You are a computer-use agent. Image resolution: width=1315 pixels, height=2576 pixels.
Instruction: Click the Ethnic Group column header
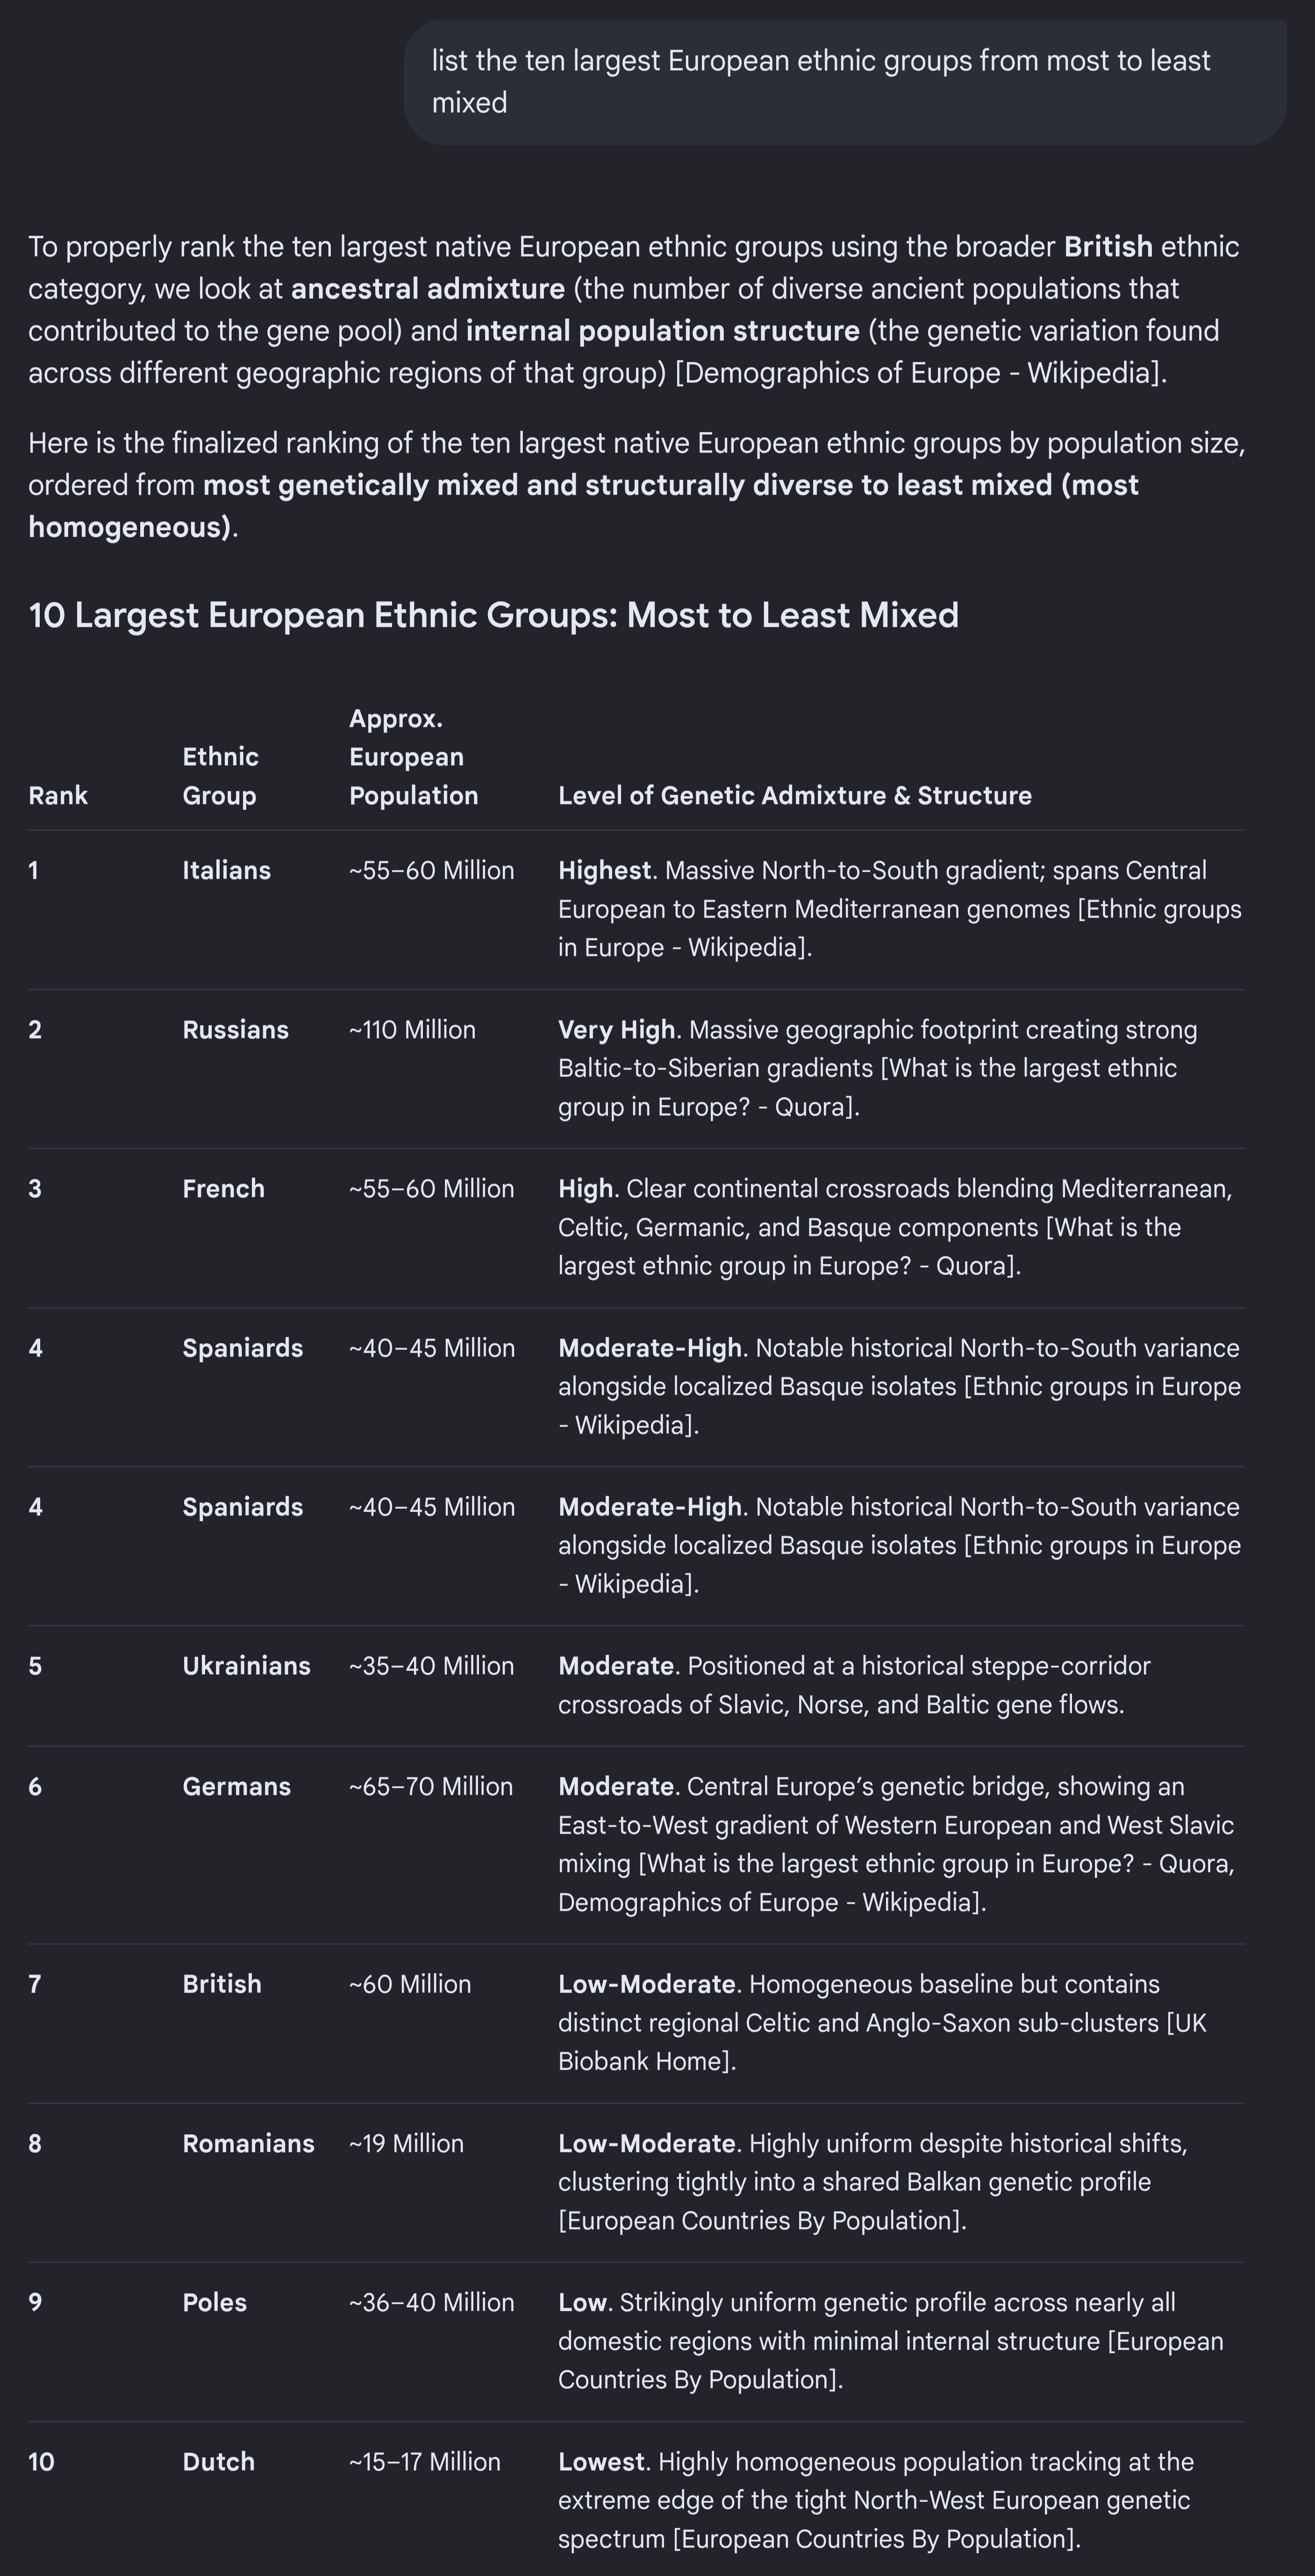point(220,776)
